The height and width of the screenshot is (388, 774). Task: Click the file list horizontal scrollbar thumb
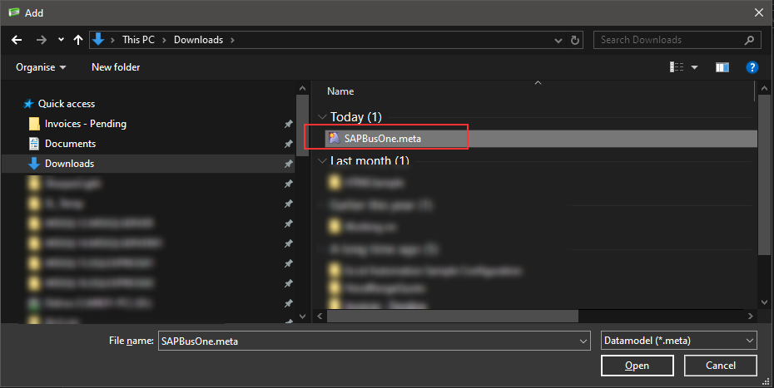click(x=452, y=316)
